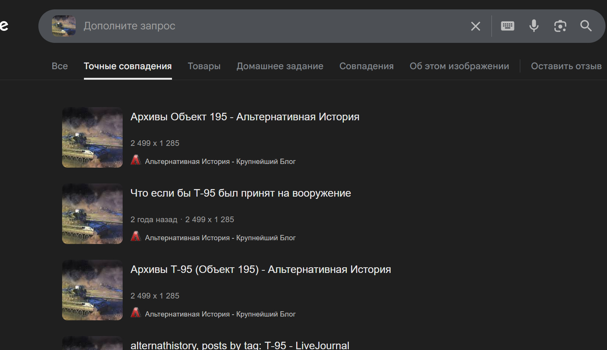Click thumbnail of 'Архивы Т-95 (Объект 195)' result

92,290
